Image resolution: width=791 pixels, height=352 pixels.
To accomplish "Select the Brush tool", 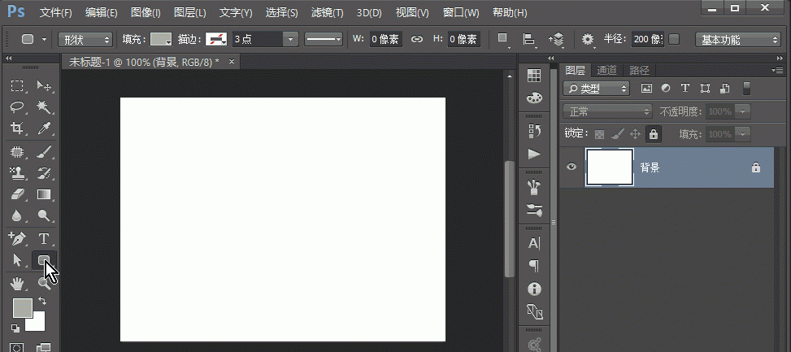I will (x=44, y=151).
